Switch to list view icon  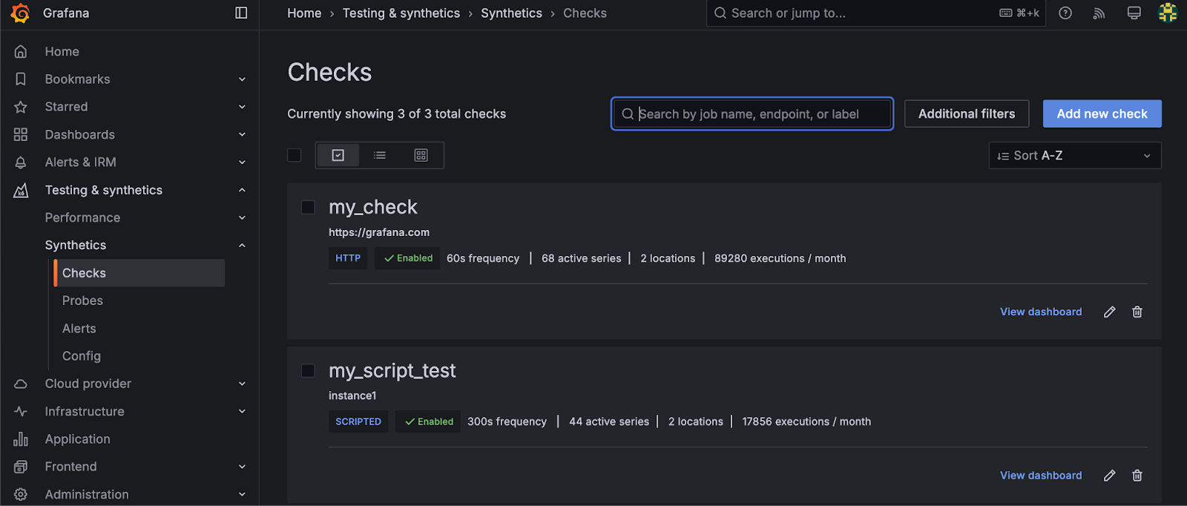pyautogui.click(x=380, y=155)
